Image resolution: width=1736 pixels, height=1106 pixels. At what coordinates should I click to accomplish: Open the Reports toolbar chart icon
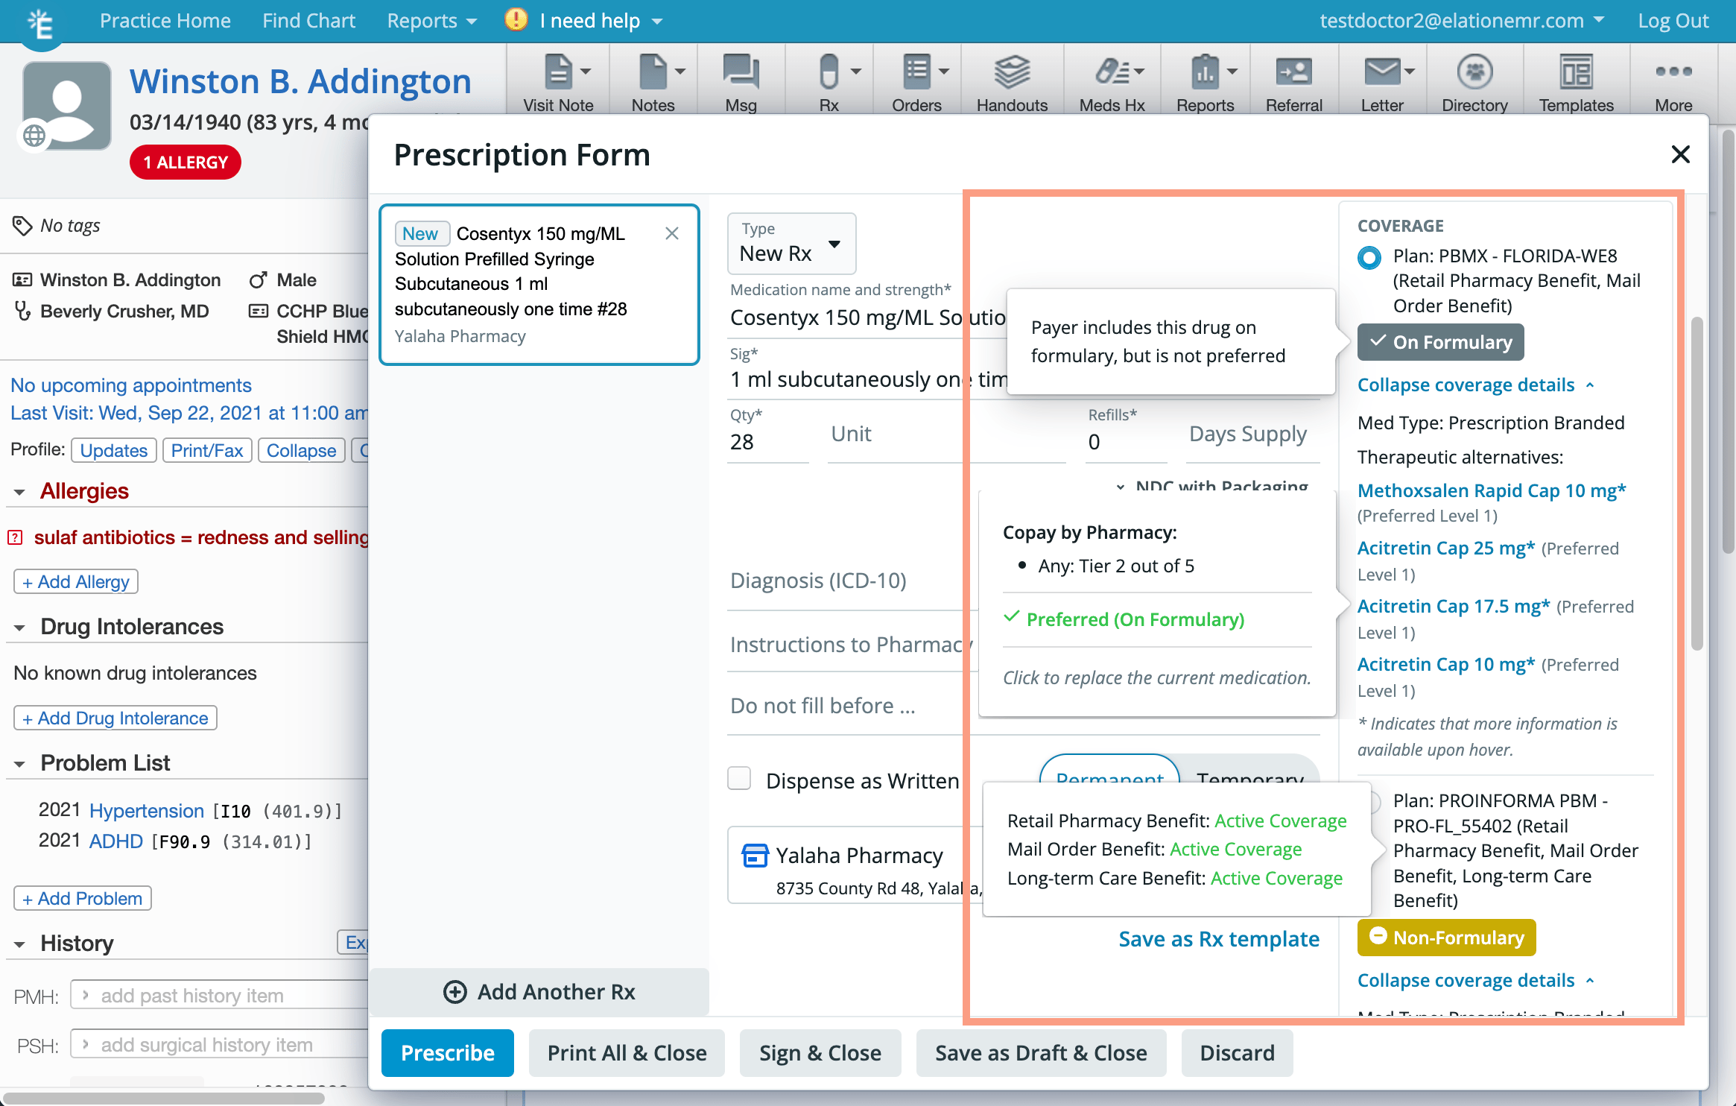point(1205,72)
